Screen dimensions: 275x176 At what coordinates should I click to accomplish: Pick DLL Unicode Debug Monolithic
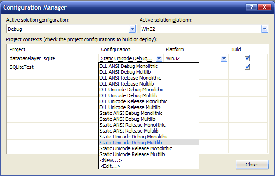point(149,90)
